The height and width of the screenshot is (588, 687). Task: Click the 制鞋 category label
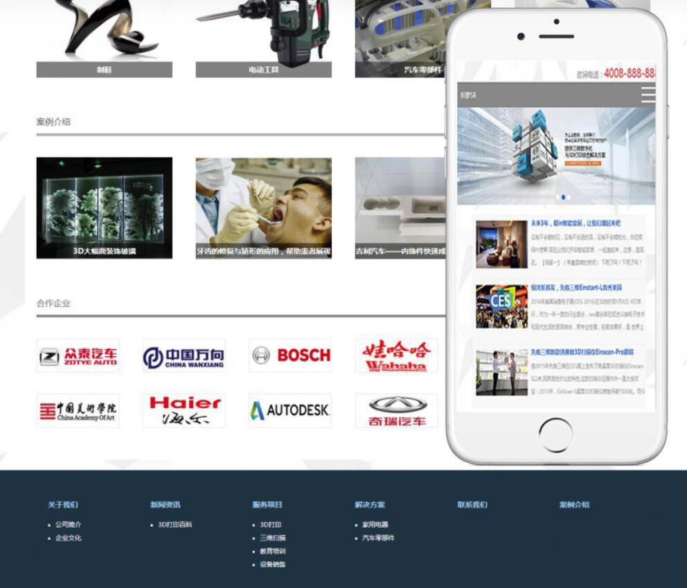click(x=104, y=70)
